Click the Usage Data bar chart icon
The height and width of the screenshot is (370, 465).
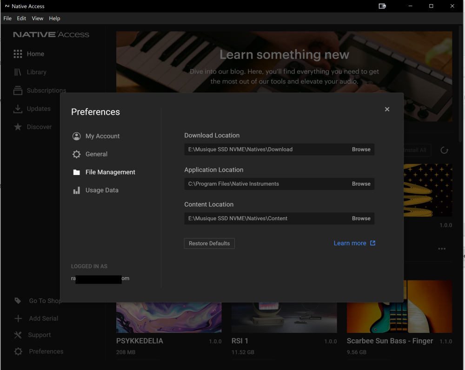point(77,190)
